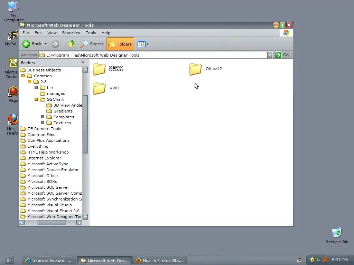
Task: Open the File menu
Action: point(26,33)
